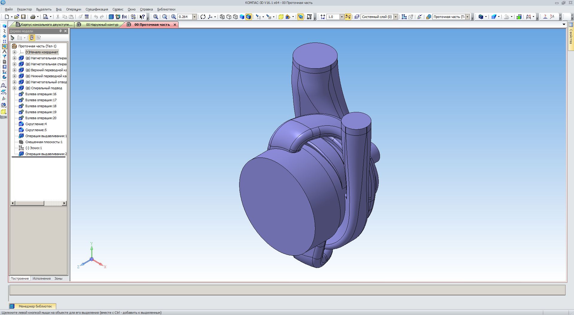Select Булева операция:18 in model tree
This screenshot has height=315, width=574.
[41, 106]
